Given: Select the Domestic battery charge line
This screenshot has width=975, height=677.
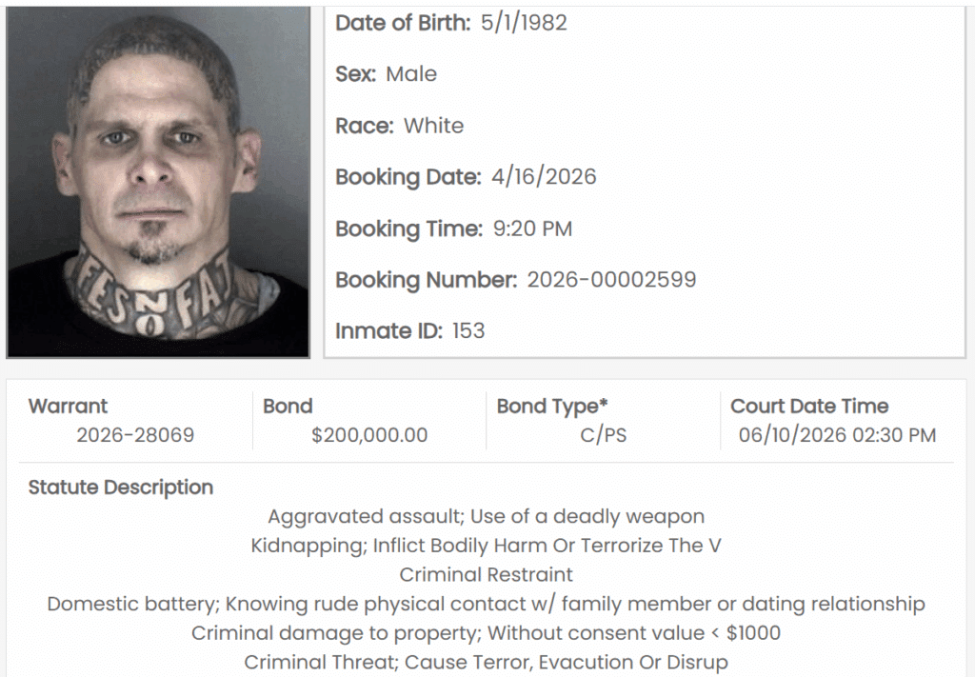Looking at the screenshot, I should (487, 604).
